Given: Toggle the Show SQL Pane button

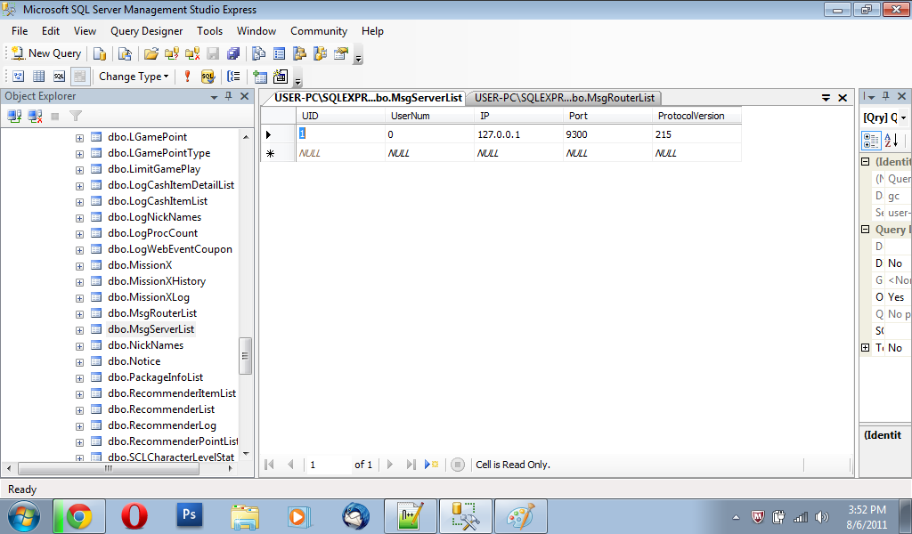Looking at the screenshot, I should [x=59, y=77].
